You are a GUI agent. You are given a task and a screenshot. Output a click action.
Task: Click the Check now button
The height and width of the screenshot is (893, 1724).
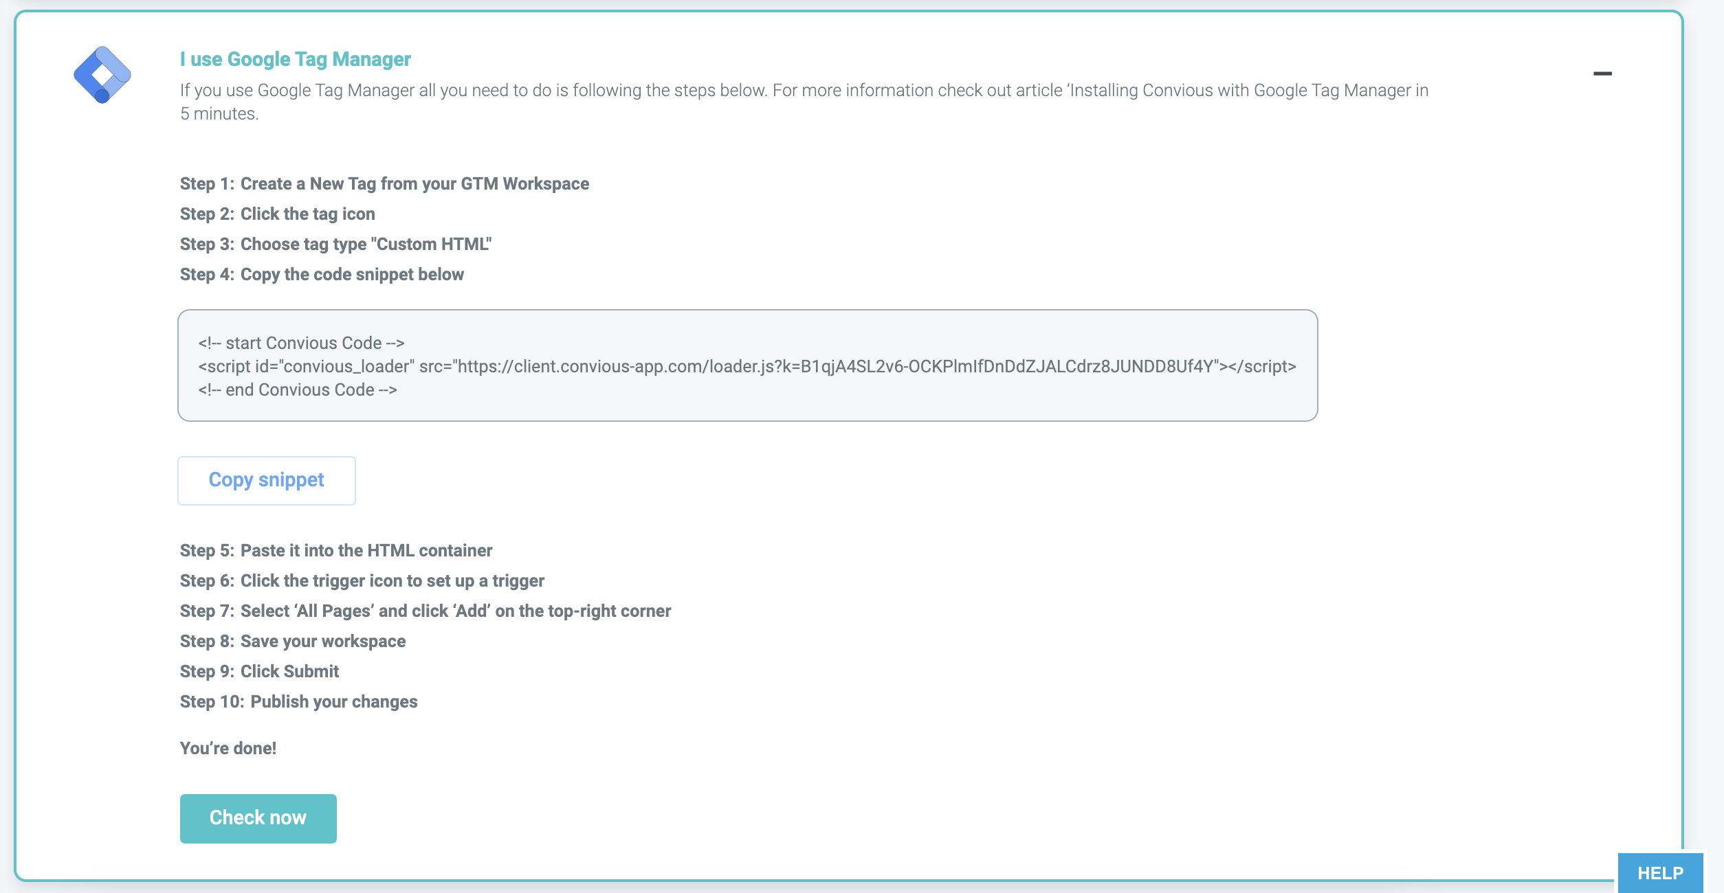tap(258, 818)
